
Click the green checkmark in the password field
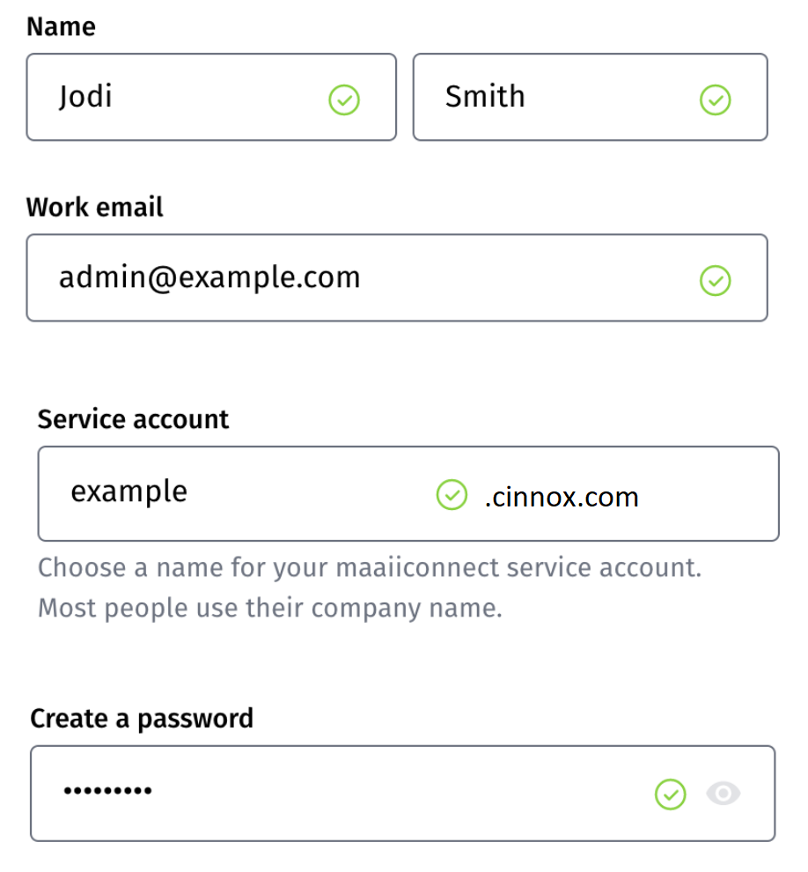[670, 794]
